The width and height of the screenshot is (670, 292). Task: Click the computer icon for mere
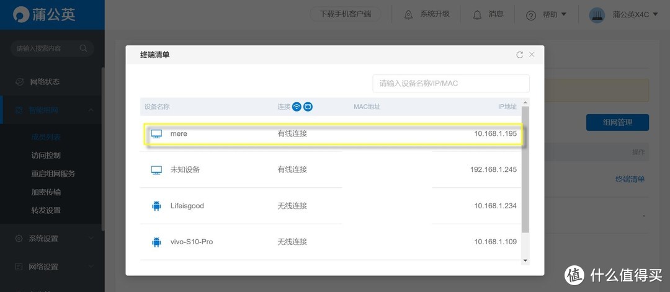(156, 134)
